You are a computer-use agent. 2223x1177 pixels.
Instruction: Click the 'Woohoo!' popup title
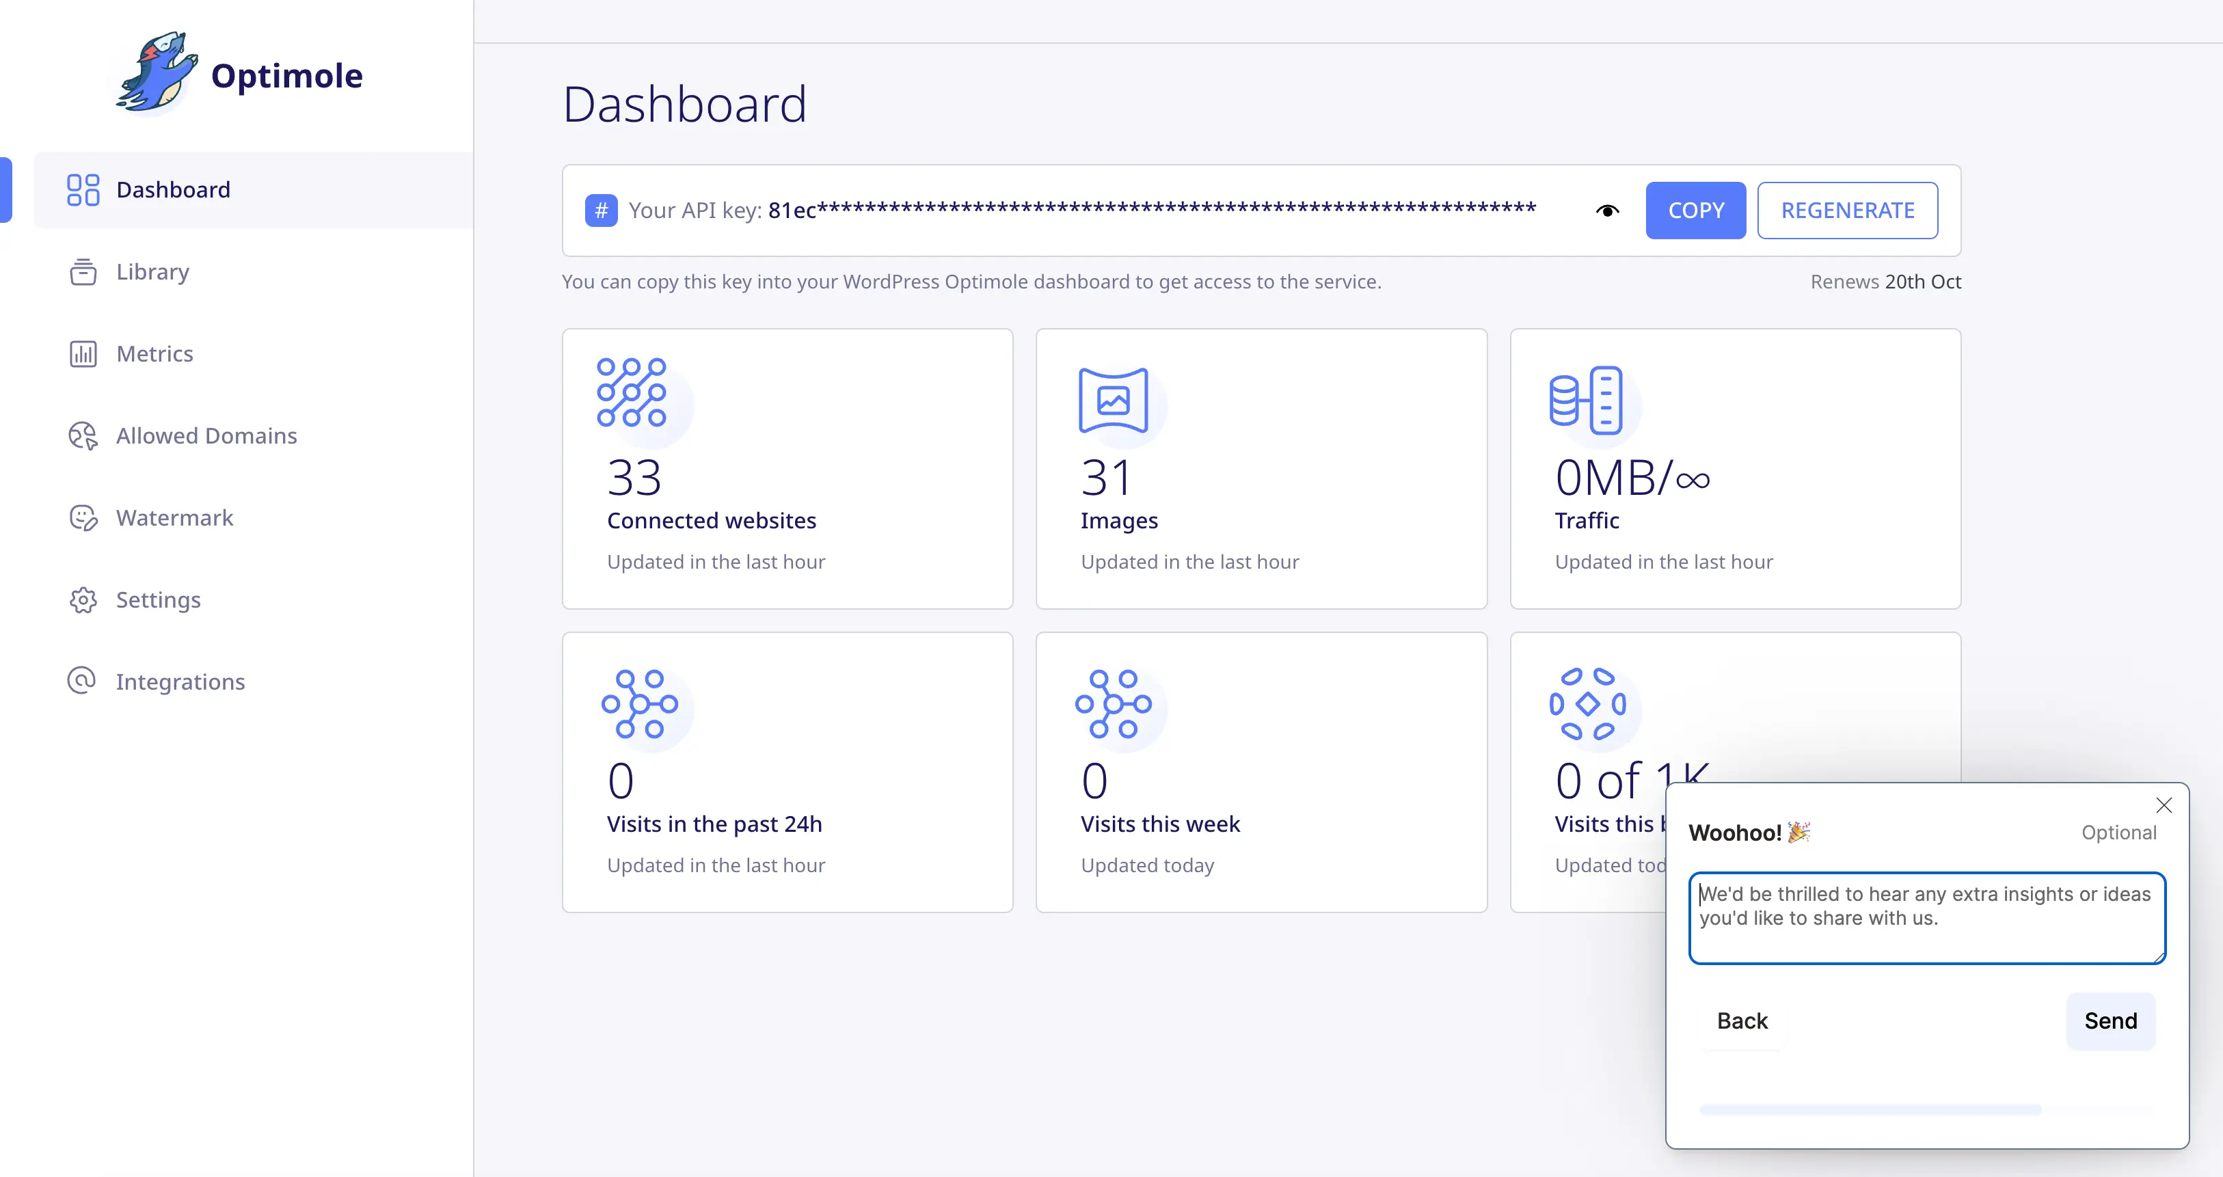pyautogui.click(x=1749, y=832)
